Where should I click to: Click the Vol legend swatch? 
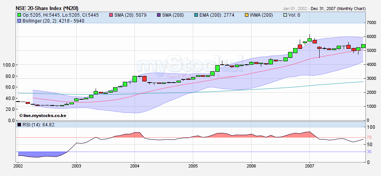(285, 15)
